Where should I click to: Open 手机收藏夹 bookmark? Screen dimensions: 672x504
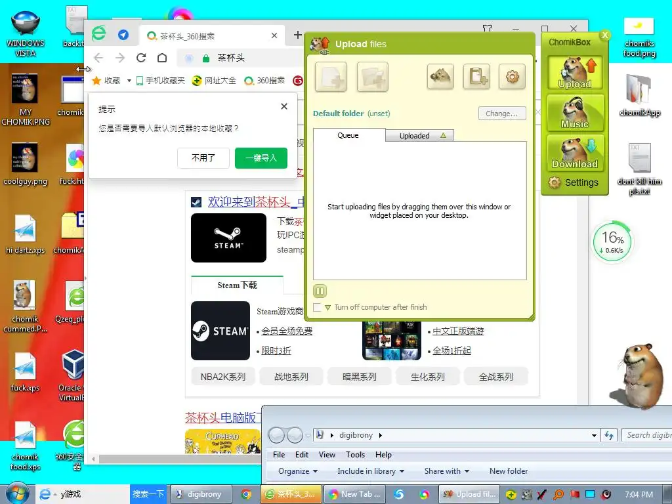[161, 81]
